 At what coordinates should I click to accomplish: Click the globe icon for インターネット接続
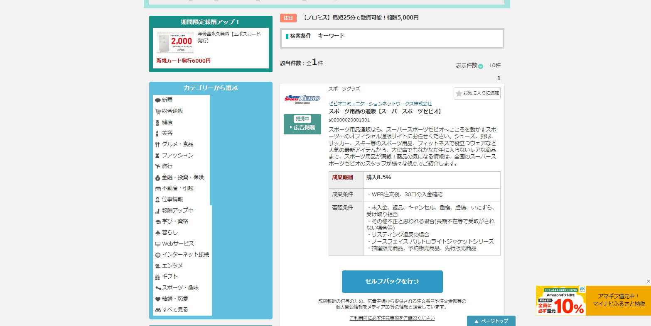coord(157,255)
